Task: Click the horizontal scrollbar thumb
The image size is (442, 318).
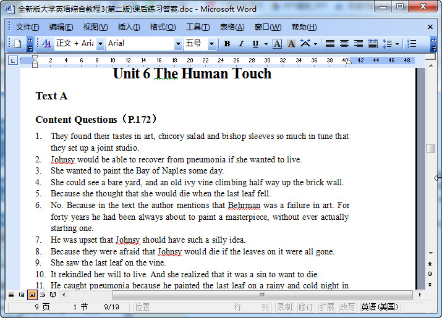Action: 262,295
